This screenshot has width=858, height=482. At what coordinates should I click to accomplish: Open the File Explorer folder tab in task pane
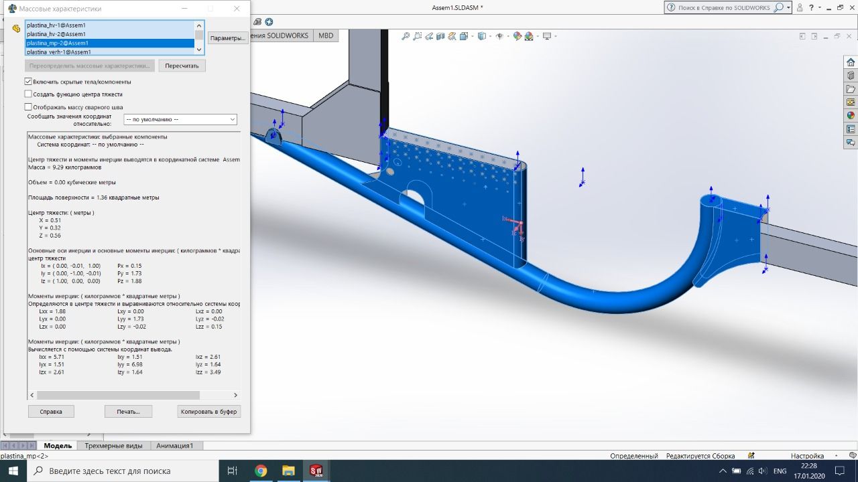851,89
